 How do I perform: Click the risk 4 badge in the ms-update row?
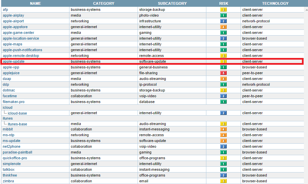pyautogui.click(x=223, y=141)
